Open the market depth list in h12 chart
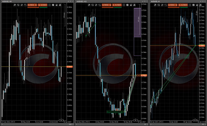Viewport: 207px width, 126px height. 124,5
